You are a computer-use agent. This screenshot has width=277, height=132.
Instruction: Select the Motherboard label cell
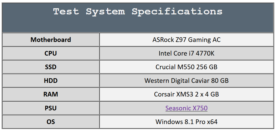pos(51,40)
